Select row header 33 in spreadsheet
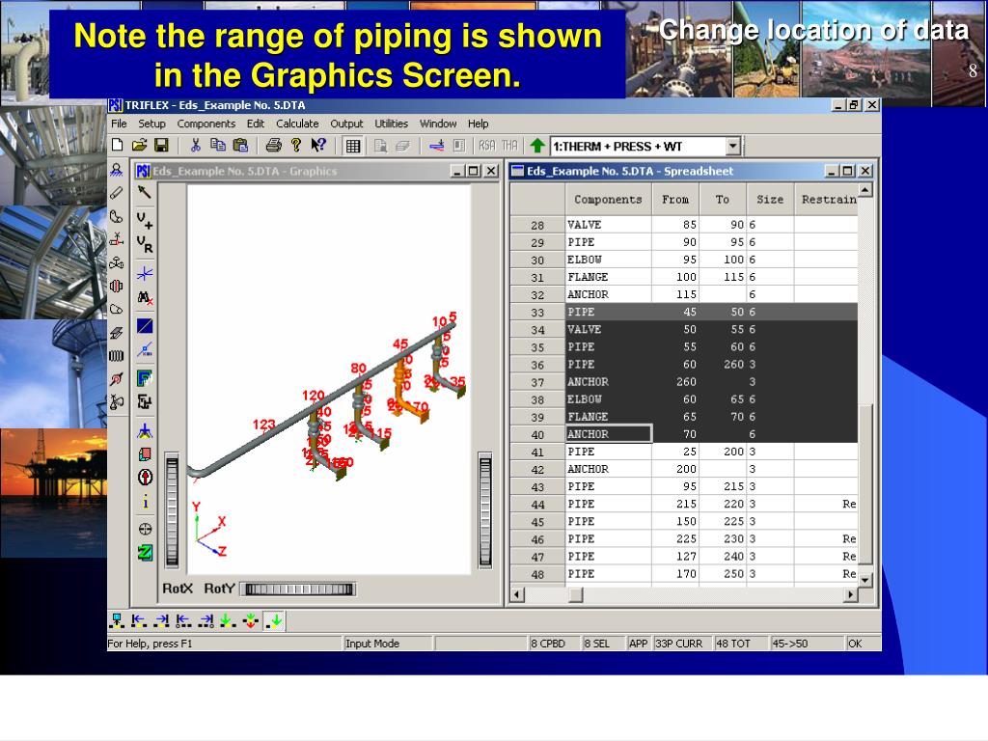Image resolution: width=988 pixels, height=741 pixels. click(537, 312)
